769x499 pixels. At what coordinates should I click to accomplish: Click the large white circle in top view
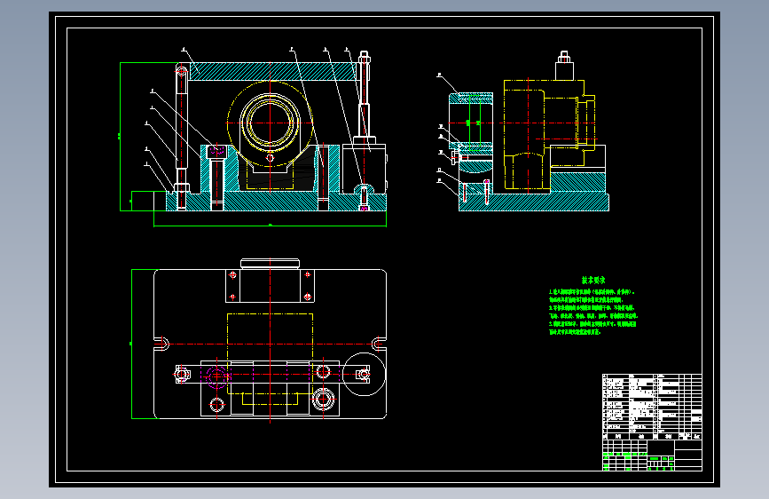point(364,375)
